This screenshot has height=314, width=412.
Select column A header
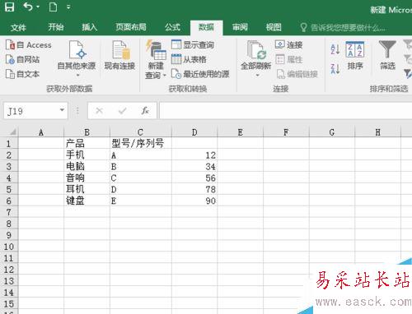click(41, 132)
